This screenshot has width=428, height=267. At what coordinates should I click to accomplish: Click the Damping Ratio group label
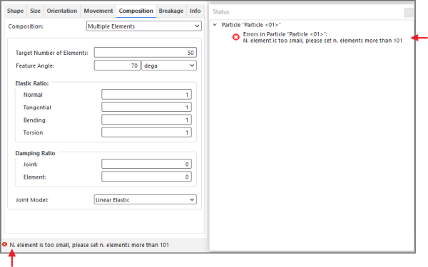pos(35,153)
